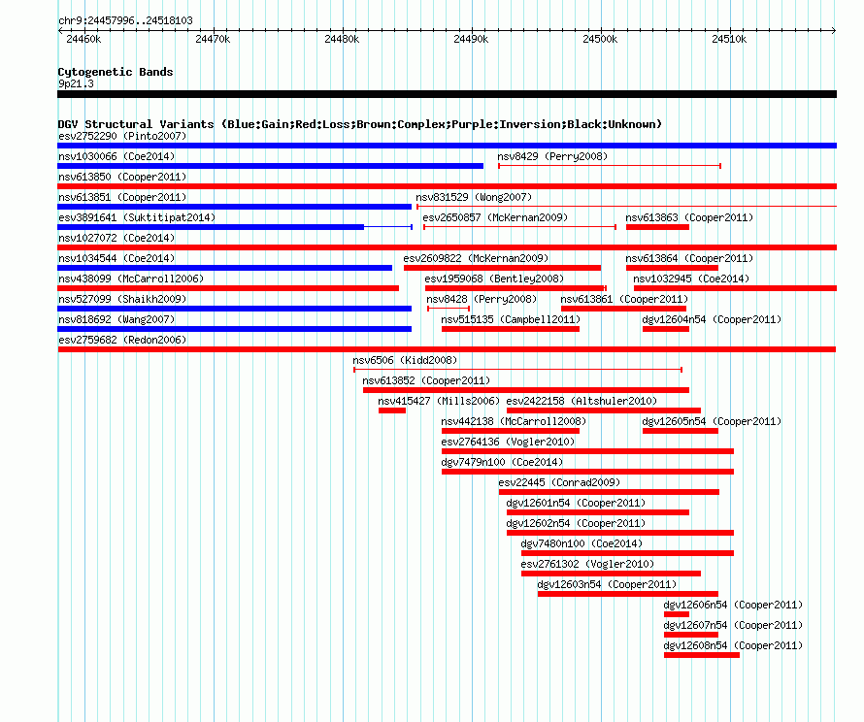
Task: Click dgv12602n54 (Cooper2011) label
Action: [x=576, y=523]
